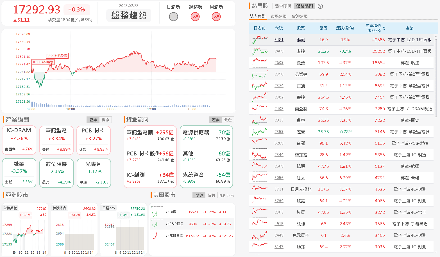Open the 市場焦點 tab
Image resolution: width=440 pixels, height=257 pixels.
(279, 16)
